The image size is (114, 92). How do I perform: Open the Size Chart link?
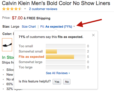tap(29, 27)
